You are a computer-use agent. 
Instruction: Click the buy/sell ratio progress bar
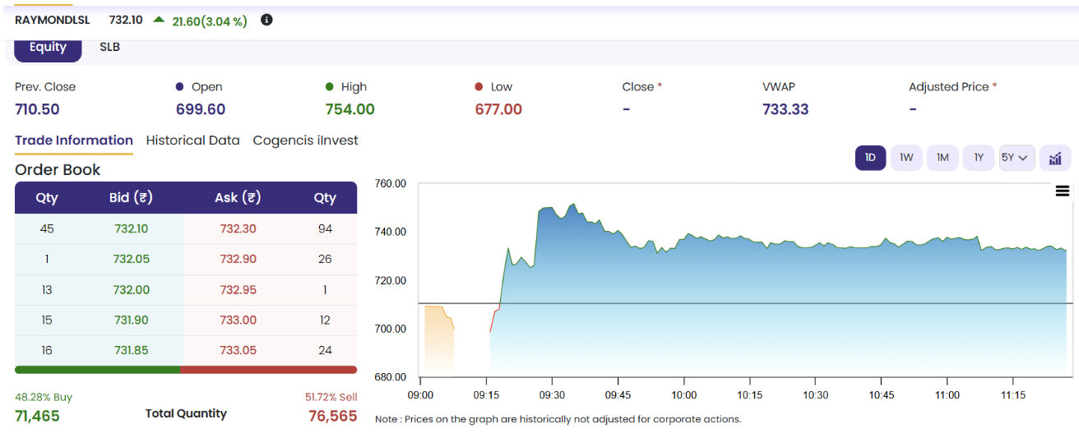click(x=186, y=370)
